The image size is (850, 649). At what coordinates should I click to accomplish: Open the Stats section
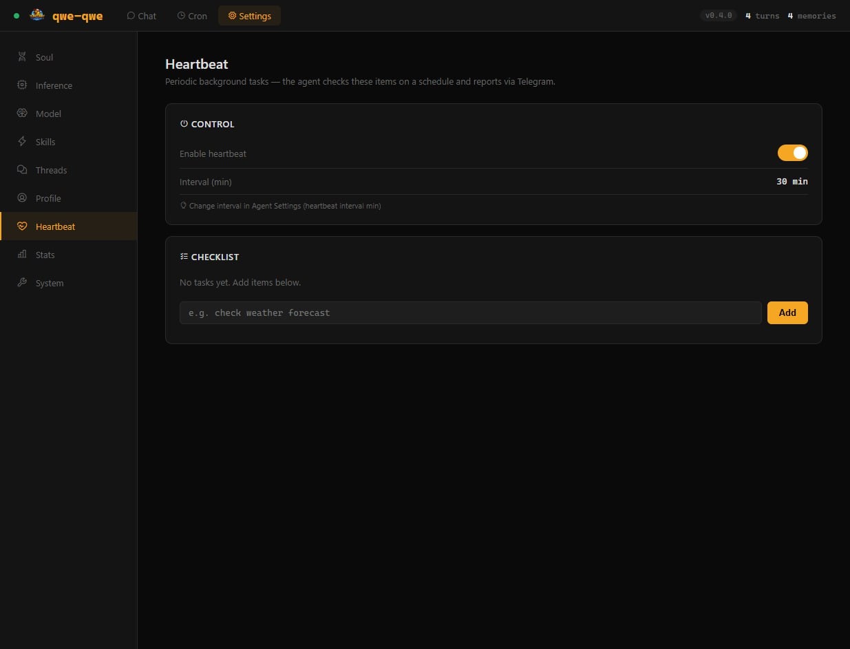[x=69, y=255]
